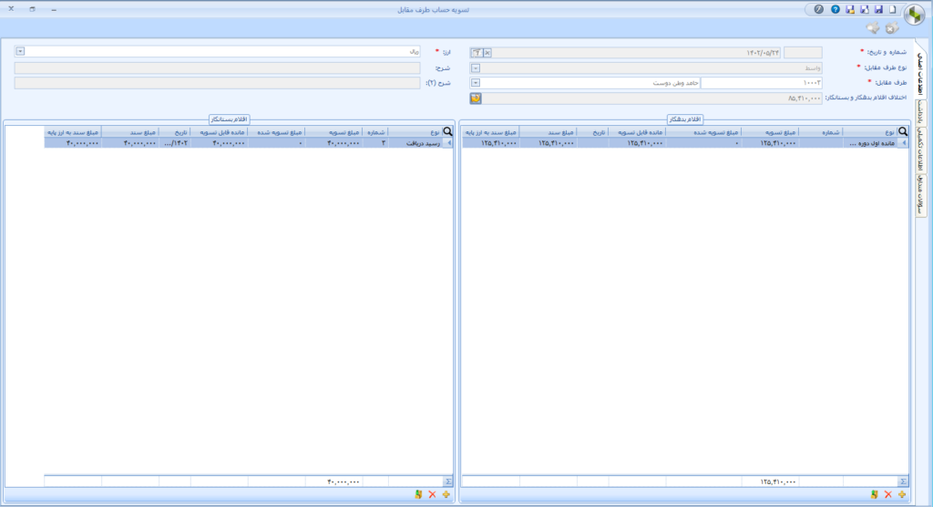The width and height of the screenshot is (933, 507).
Task: Add a new row to اقلام بستانکار
Action: point(446,494)
